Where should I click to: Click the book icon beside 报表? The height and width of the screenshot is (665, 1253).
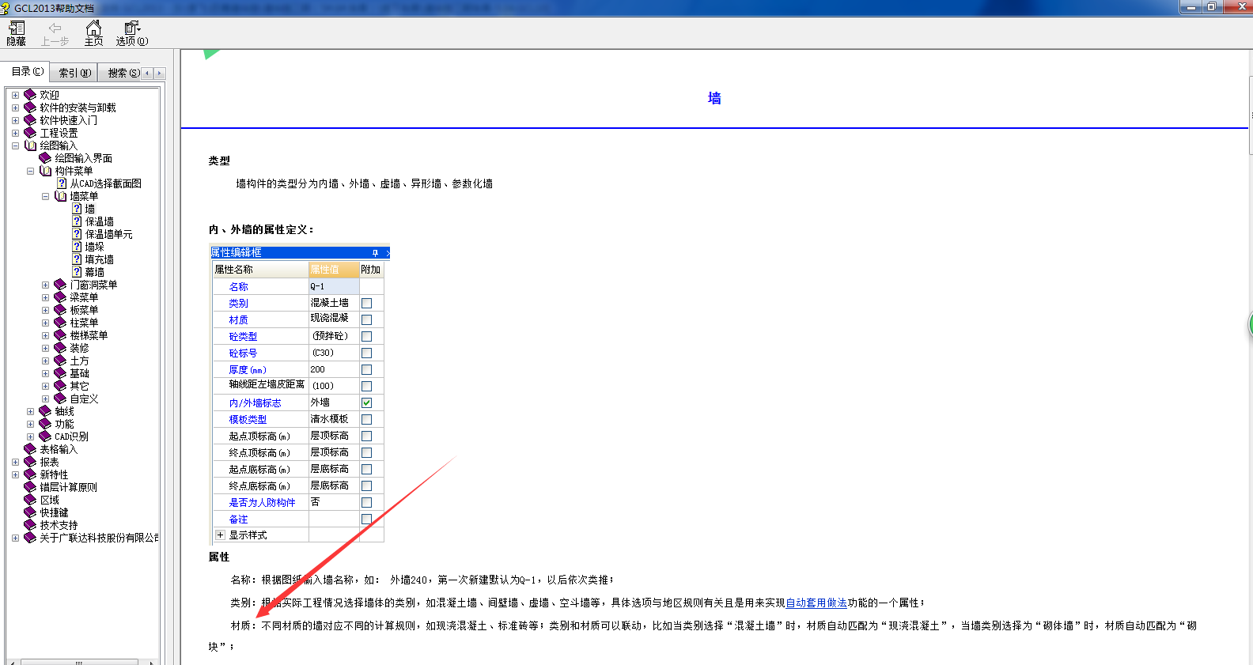[30, 462]
